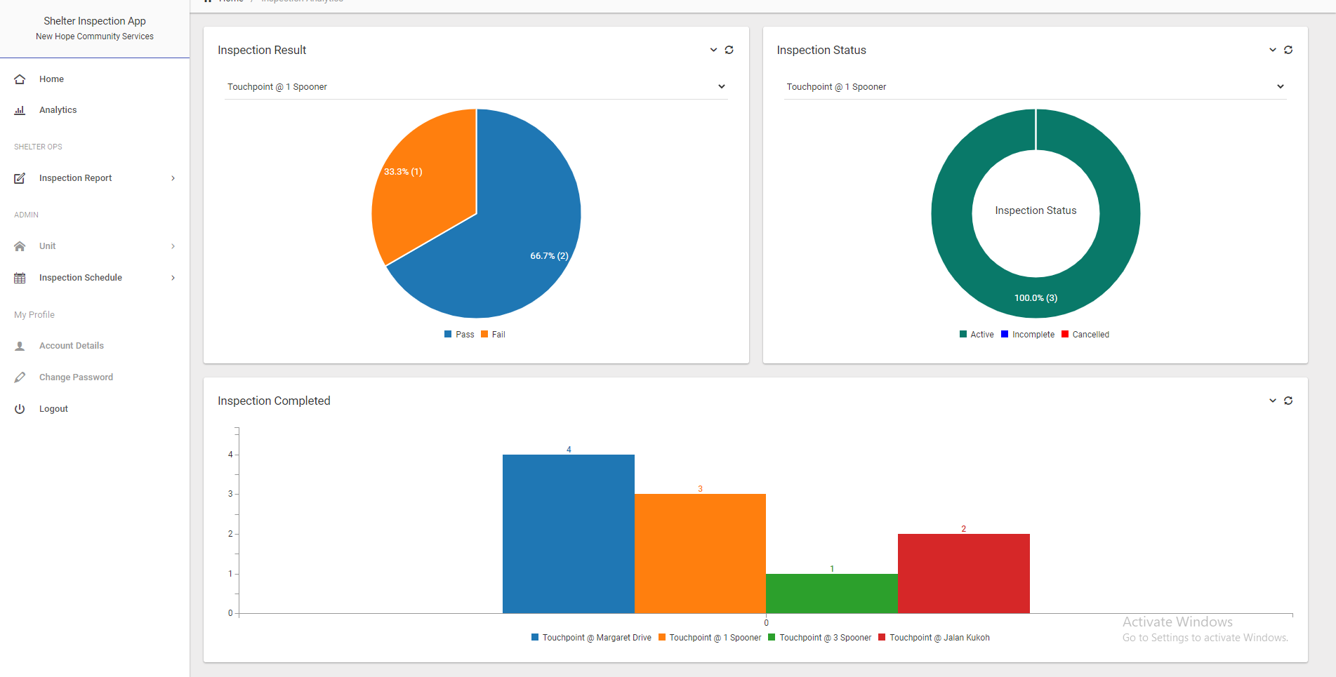The image size is (1336, 677).
Task: Click the Shelter Inspection App title
Action: [x=95, y=21]
